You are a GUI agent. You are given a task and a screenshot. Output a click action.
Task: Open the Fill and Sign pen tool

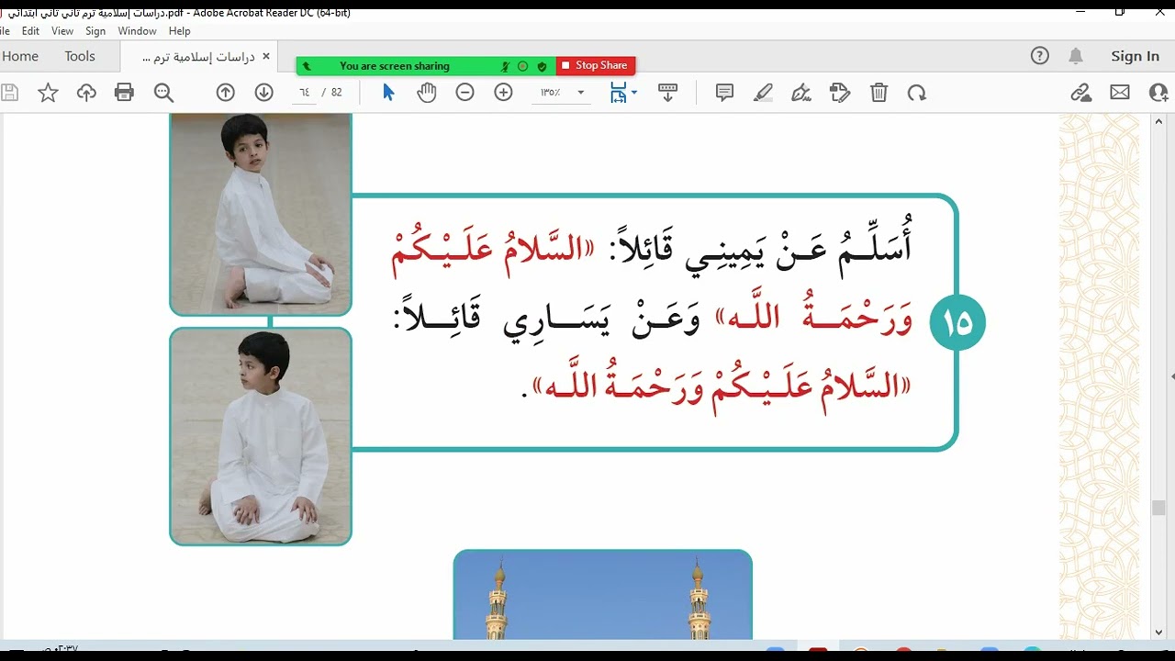click(802, 93)
